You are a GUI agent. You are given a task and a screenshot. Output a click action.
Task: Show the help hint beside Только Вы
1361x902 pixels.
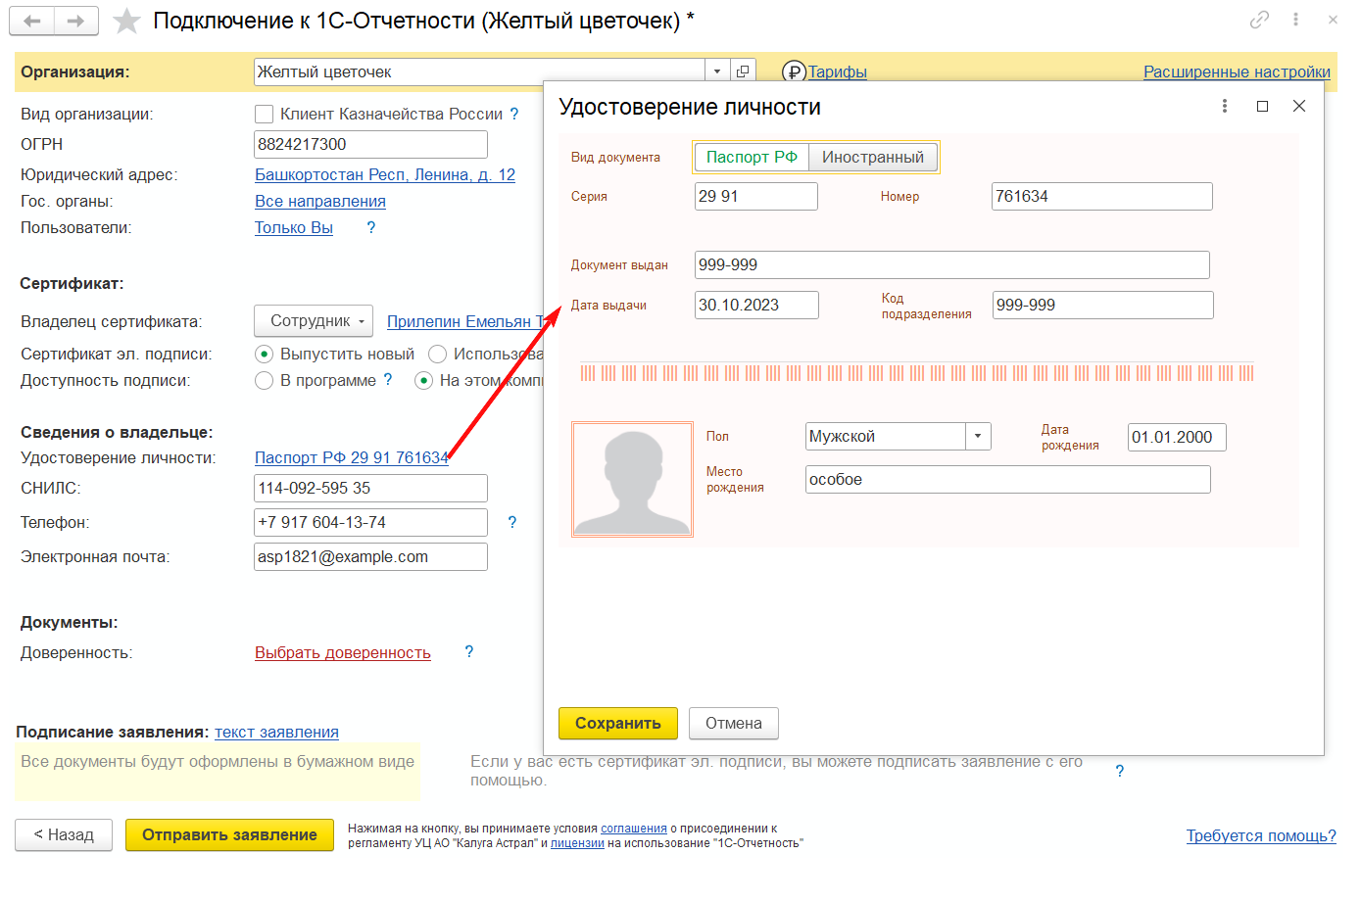coord(370,227)
